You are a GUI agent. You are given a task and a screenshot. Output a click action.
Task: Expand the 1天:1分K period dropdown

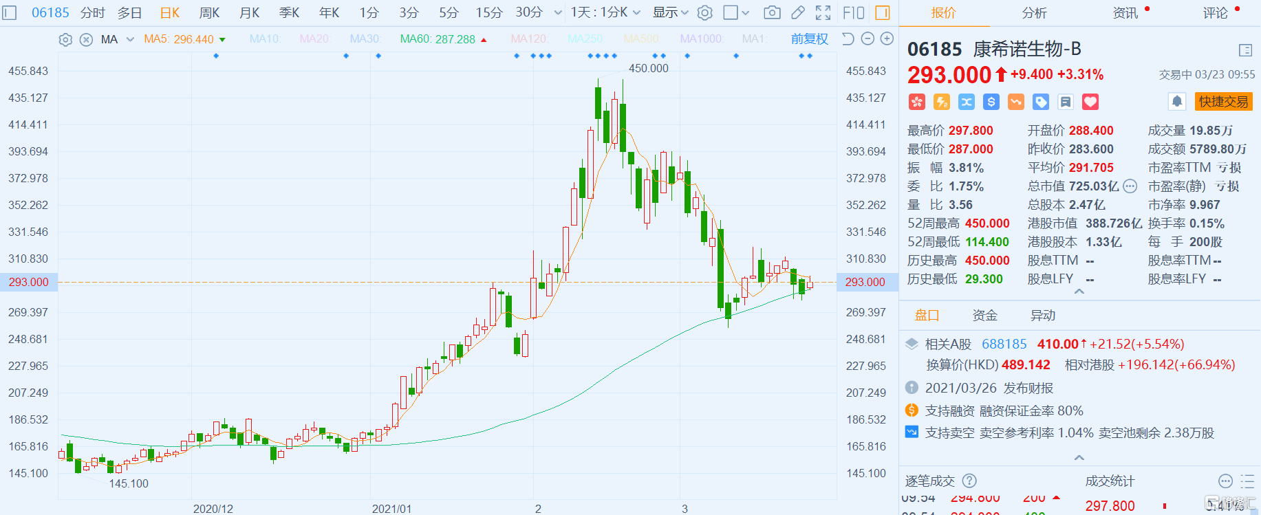pos(605,12)
